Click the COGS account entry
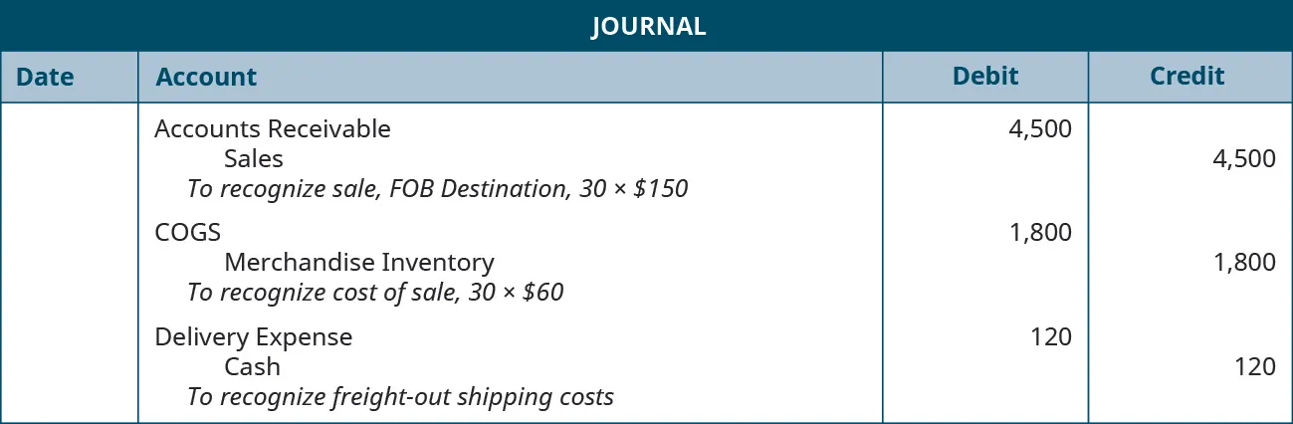The image size is (1293, 424). tap(188, 233)
